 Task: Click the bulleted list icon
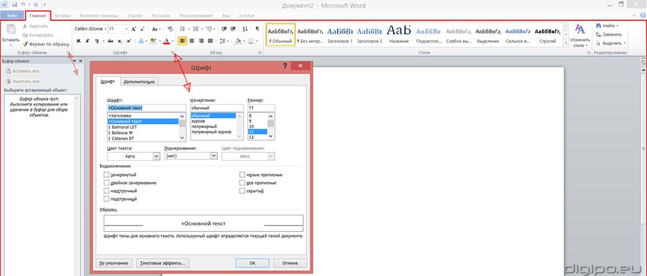click(x=183, y=29)
